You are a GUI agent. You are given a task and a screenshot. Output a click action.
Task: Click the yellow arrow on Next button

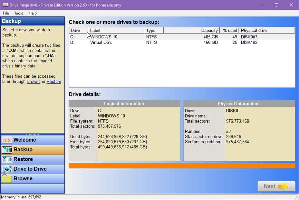click(x=283, y=186)
